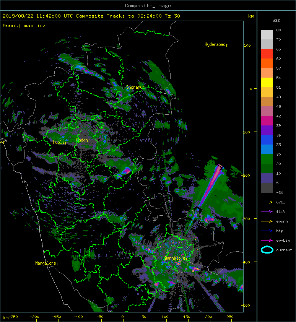Click the dBZ legend heading

click(276, 21)
